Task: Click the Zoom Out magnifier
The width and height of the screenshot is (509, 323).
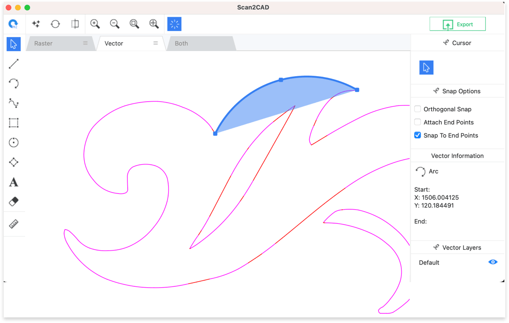Action: (114, 24)
